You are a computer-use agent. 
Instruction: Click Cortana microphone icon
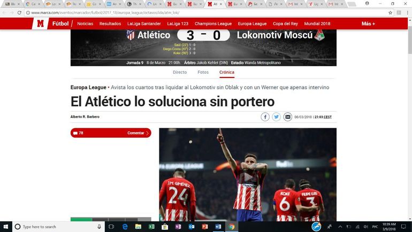pyautogui.click(x=99, y=227)
